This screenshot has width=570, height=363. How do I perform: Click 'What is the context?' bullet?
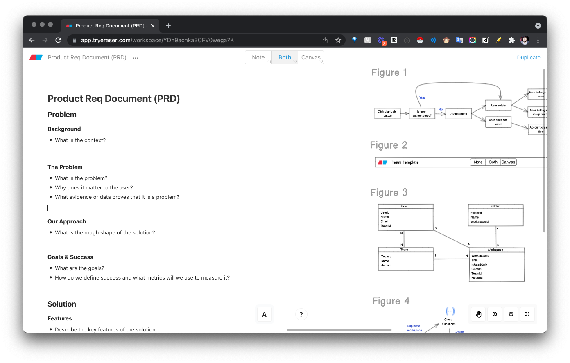click(80, 140)
